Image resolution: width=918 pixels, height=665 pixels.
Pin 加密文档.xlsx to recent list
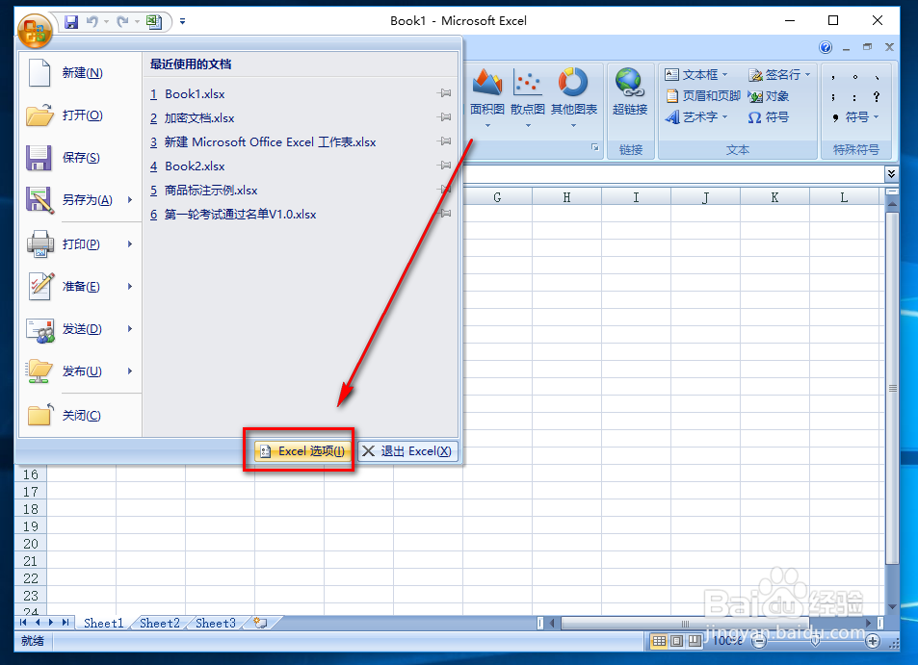[444, 117]
